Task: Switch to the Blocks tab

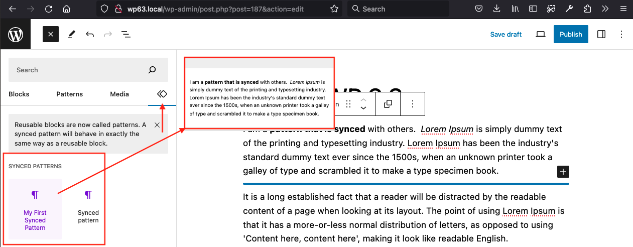Action: (19, 94)
